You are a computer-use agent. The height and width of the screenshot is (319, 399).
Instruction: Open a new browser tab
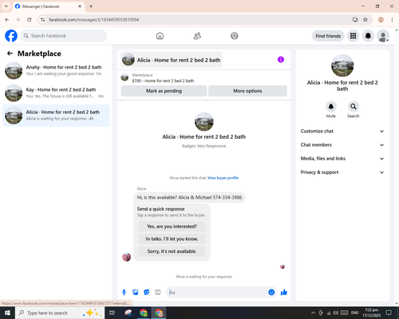click(91, 6)
